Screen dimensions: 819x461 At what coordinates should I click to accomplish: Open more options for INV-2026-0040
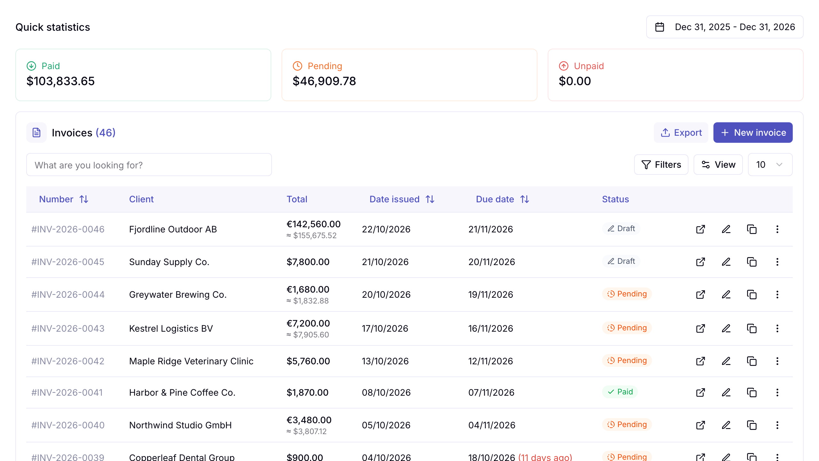pyautogui.click(x=777, y=425)
